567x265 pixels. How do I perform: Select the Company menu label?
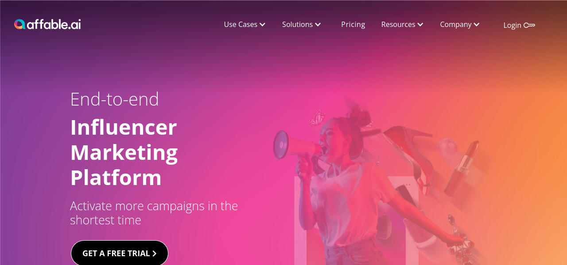click(x=456, y=25)
